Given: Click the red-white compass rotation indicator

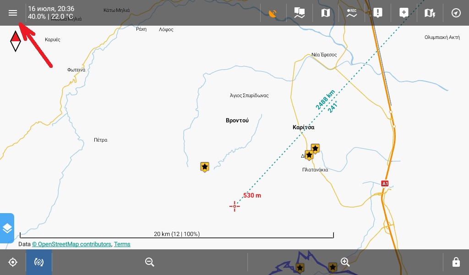Looking at the screenshot, I should 16,41.
